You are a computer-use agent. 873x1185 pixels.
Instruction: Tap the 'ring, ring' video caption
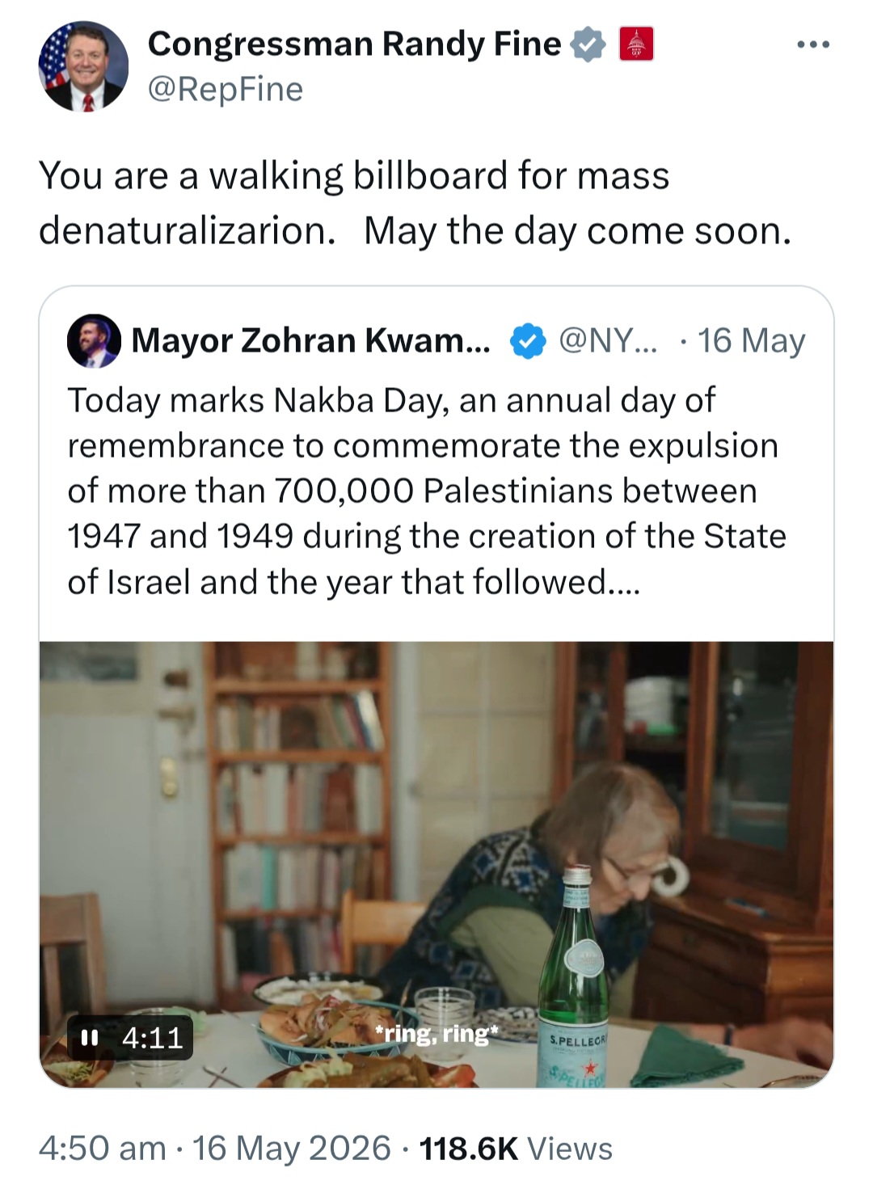[x=436, y=1033]
